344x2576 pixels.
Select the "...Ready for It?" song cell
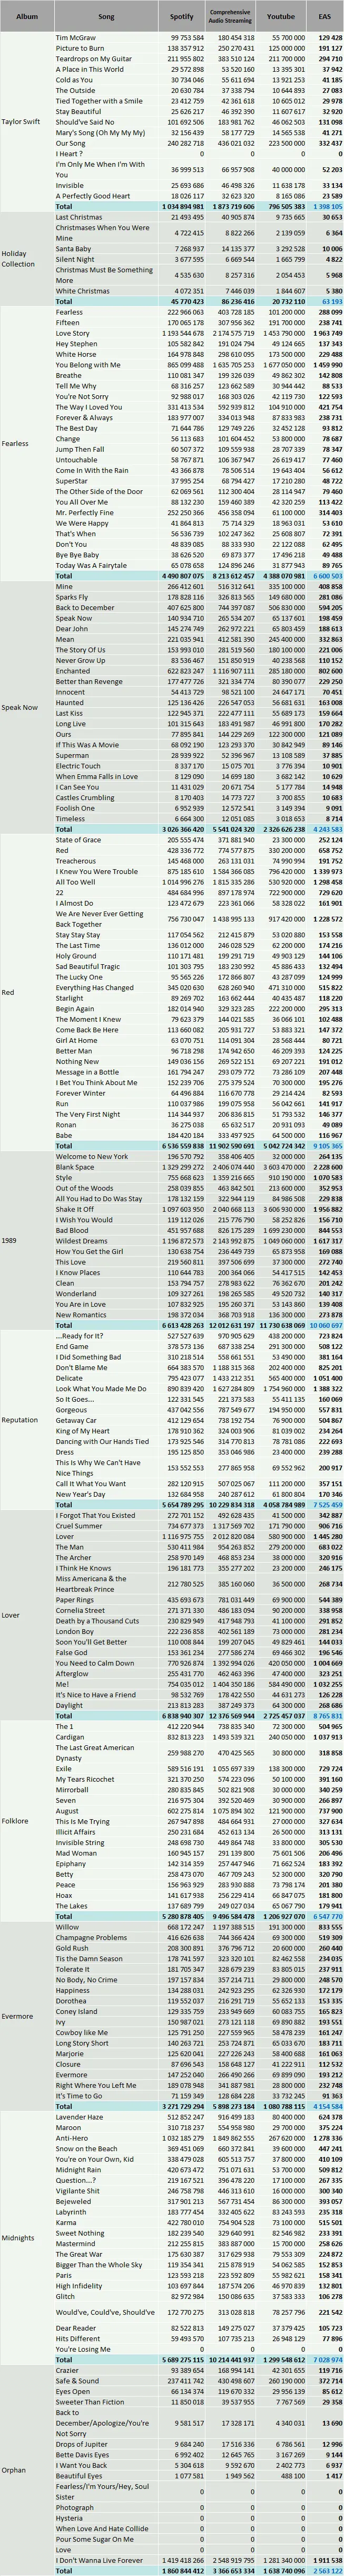pos(106,1335)
